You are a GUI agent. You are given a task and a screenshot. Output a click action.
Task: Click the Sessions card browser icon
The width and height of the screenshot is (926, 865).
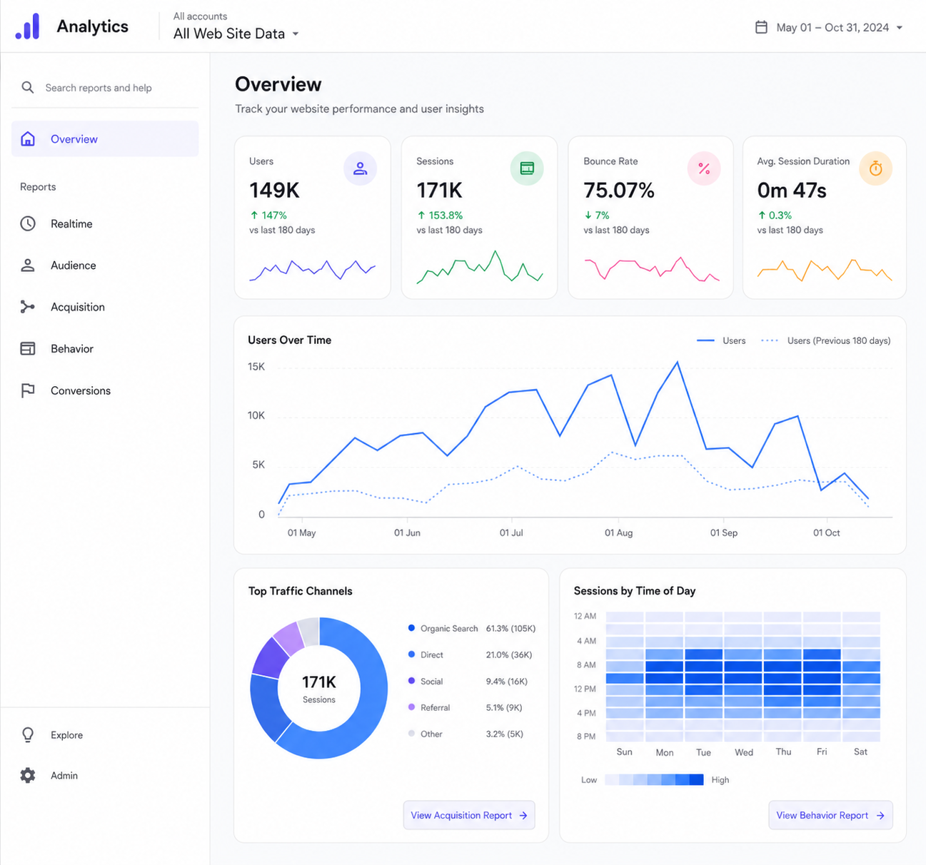(527, 168)
